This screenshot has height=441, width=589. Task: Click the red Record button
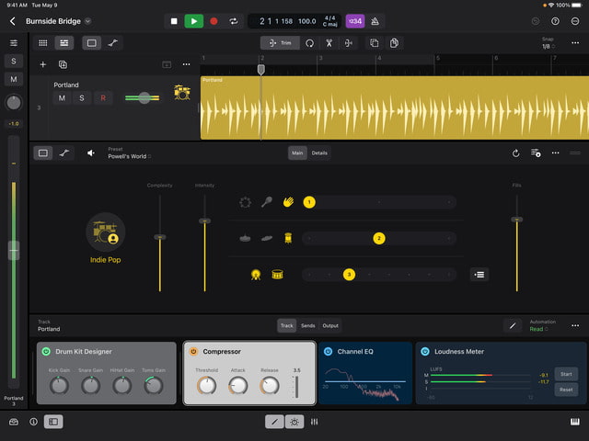coord(214,21)
